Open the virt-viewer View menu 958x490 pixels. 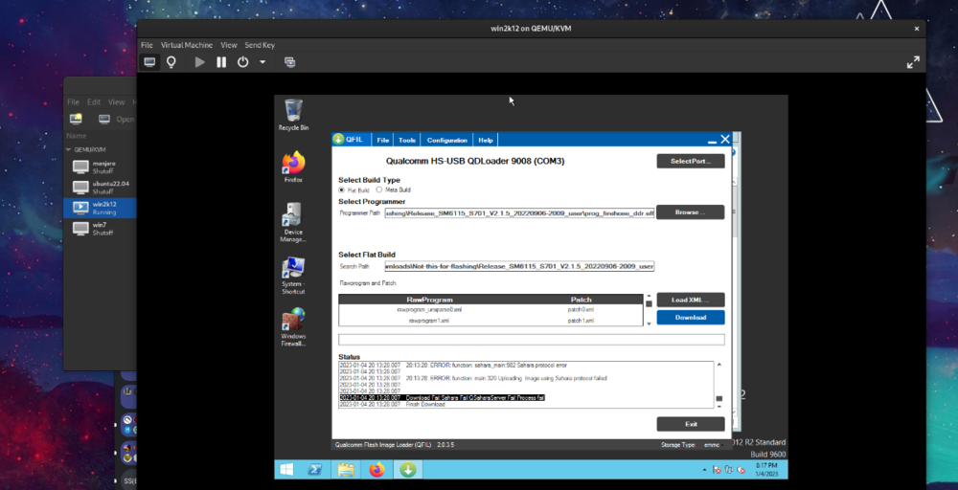point(229,45)
